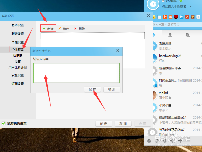This screenshot has width=202, height=152.
Task: Click the 保存 button
Action: (x=92, y=89)
